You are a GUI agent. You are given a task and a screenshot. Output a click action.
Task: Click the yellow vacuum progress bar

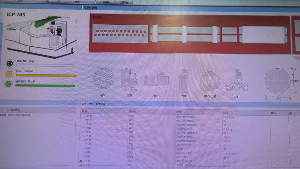(x=46, y=76)
